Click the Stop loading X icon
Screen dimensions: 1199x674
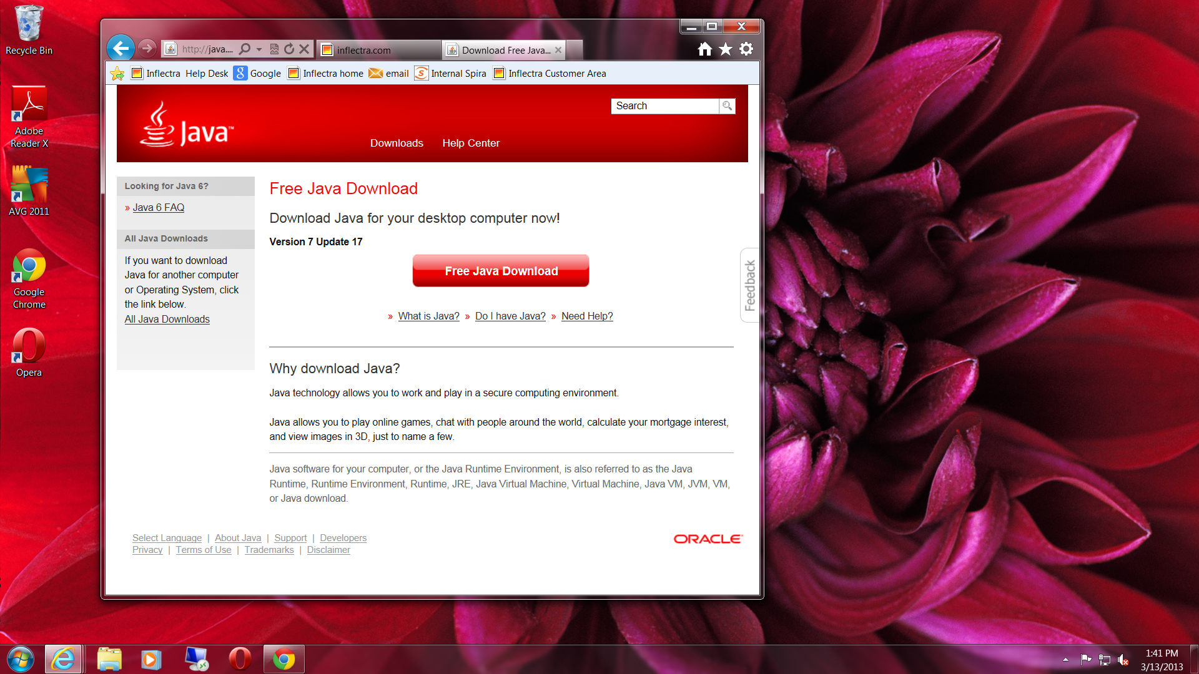[x=304, y=49]
